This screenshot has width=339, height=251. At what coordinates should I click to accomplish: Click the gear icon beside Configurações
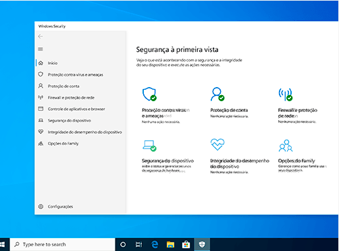click(x=41, y=206)
